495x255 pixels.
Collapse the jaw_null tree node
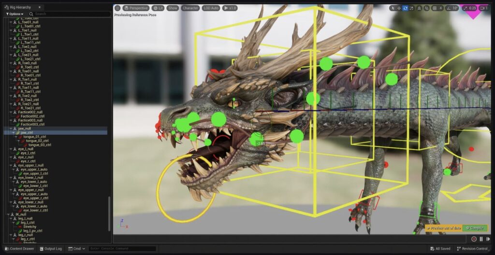tap(10, 129)
